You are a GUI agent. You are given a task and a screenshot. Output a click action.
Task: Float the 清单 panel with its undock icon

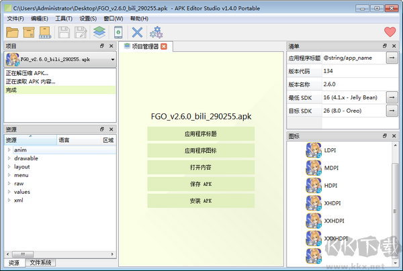tap(385, 46)
